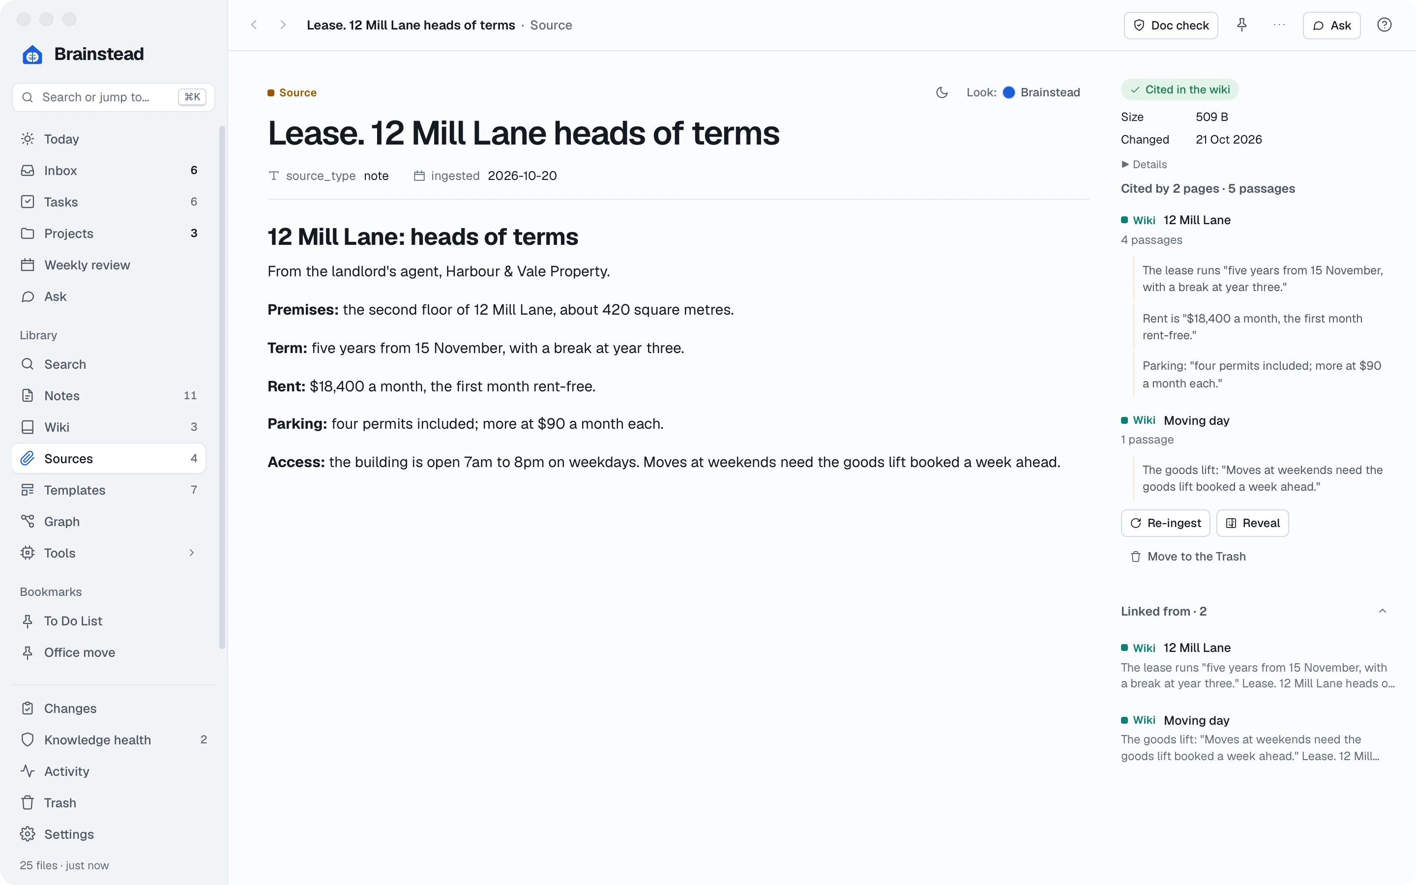Click the Projects folder icon
This screenshot has height=885, width=1416.
tap(28, 234)
